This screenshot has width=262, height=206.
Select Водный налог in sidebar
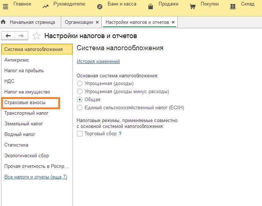tap(37, 134)
